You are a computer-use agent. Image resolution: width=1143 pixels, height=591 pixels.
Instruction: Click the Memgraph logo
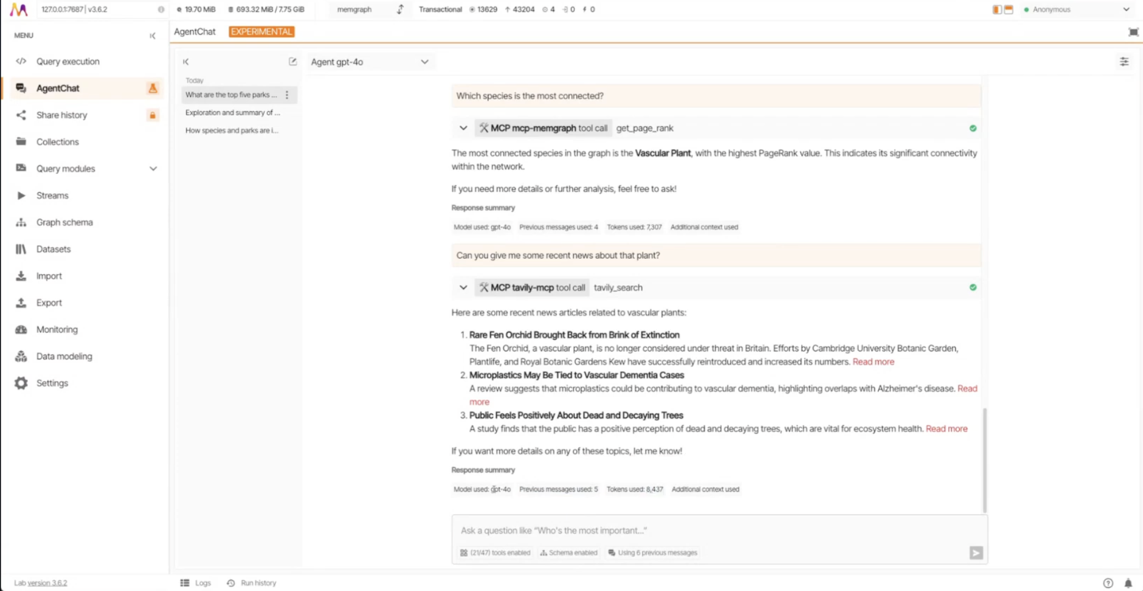point(18,9)
